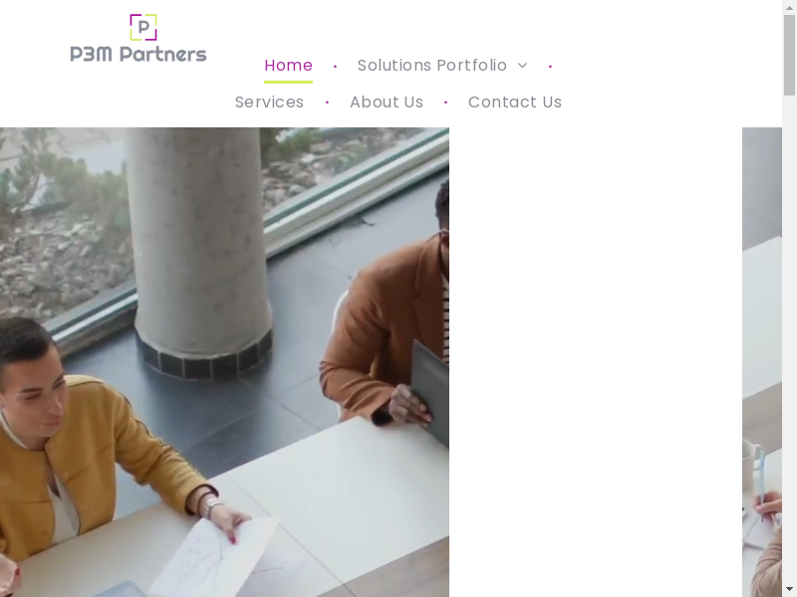Click the empty scrollbar track below thumb

click(789, 338)
